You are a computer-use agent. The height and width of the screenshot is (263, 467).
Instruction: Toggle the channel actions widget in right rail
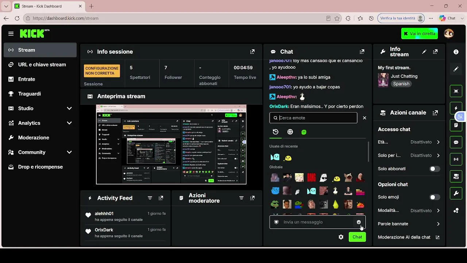(x=456, y=176)
